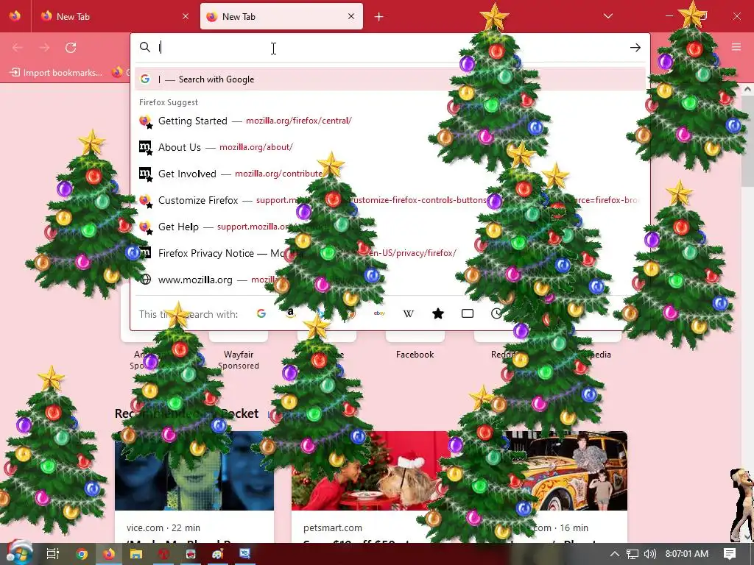Open the vice.com article thumbnail
Image resolution: width=754 pixels, height=565 pixels.
(x=194, y=470)
